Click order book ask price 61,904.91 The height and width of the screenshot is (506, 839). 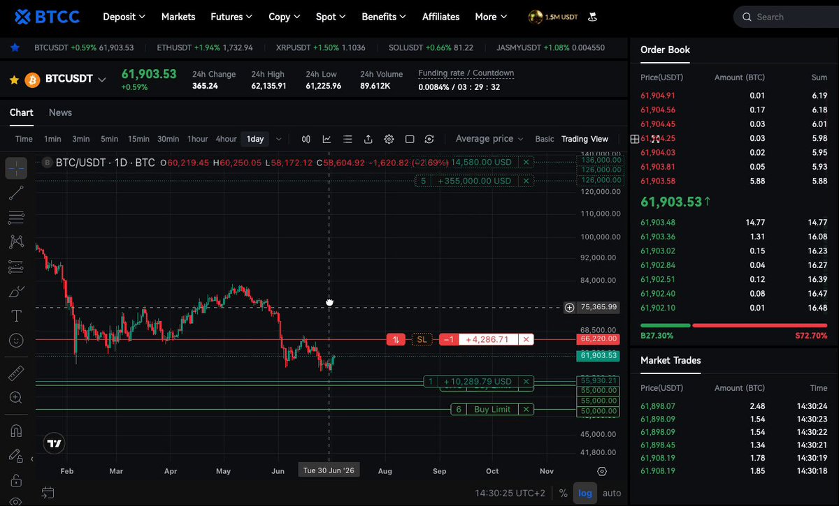pos(658,96)
